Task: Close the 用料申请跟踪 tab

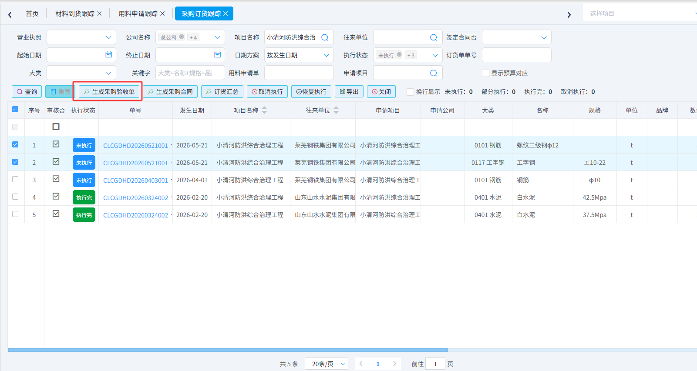Action: click(162, 13)
